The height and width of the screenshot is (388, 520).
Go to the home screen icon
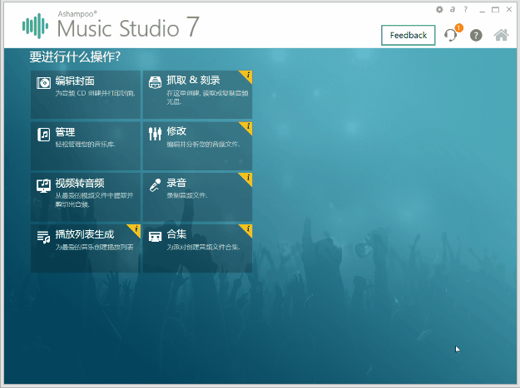(501, 35)
